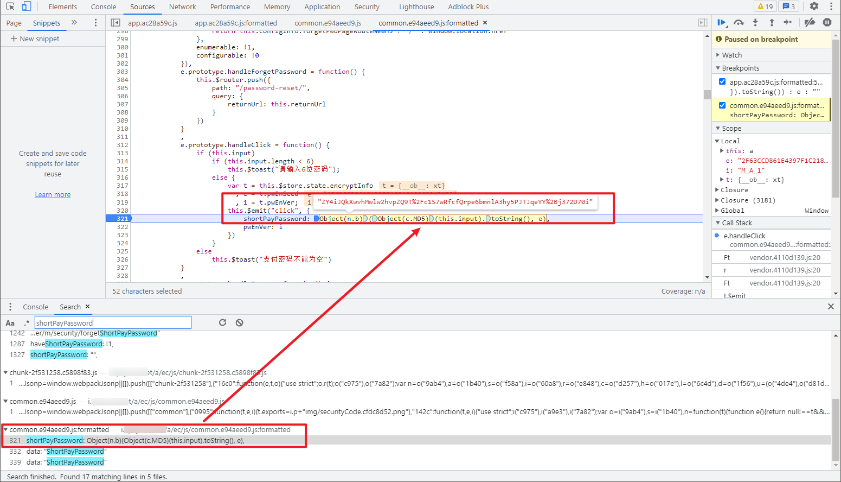This screenshot has width=841, height=482.
Task: Close the bottom drawer panel
Action: click(831, 307)
